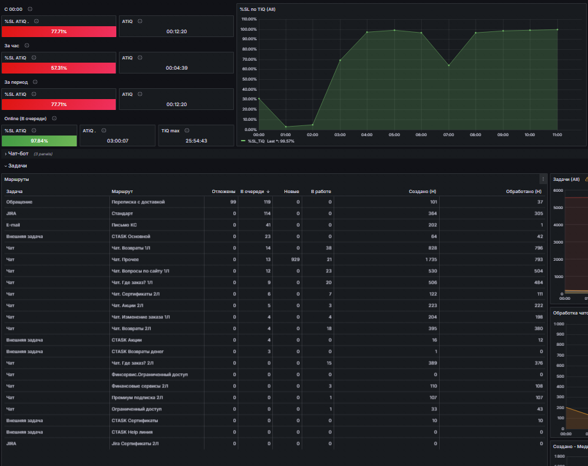Click the info icon next to За час
The image size is (588, 466).
pyautogui.click(x=27, y=45)
